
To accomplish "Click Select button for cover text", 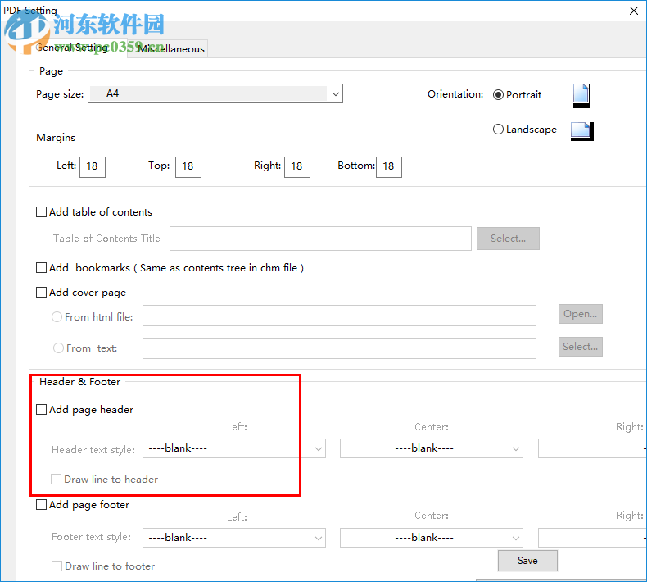I will (580, 347).
